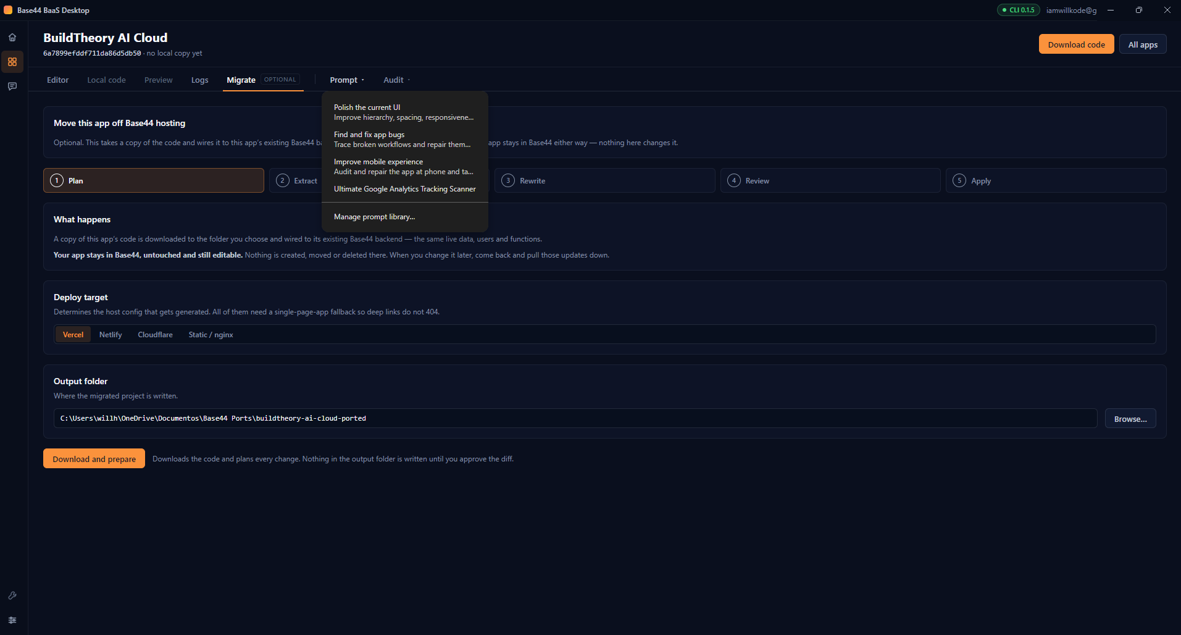Open the wrench tools sidebar icon
The height and width of the screenshot is (635, 1181).
point(12,595)
